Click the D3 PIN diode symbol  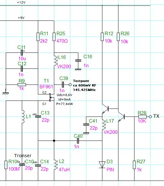click(x=102, y=165)
